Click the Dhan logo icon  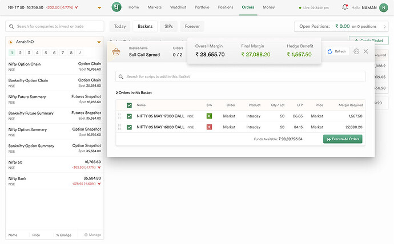pos(116,7)
